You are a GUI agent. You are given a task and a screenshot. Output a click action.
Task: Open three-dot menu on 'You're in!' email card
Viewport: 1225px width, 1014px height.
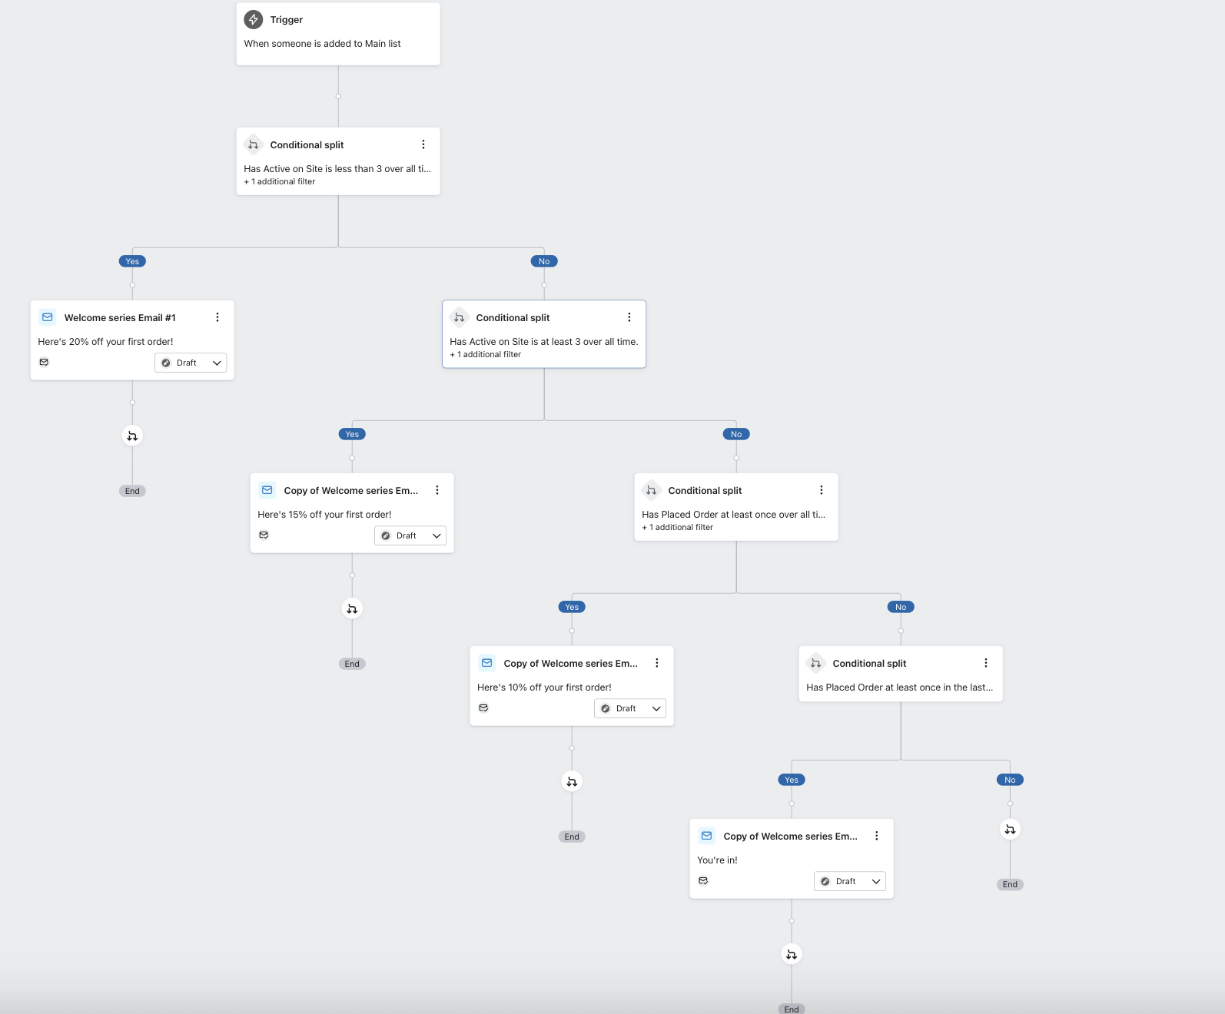coord(877,836)
